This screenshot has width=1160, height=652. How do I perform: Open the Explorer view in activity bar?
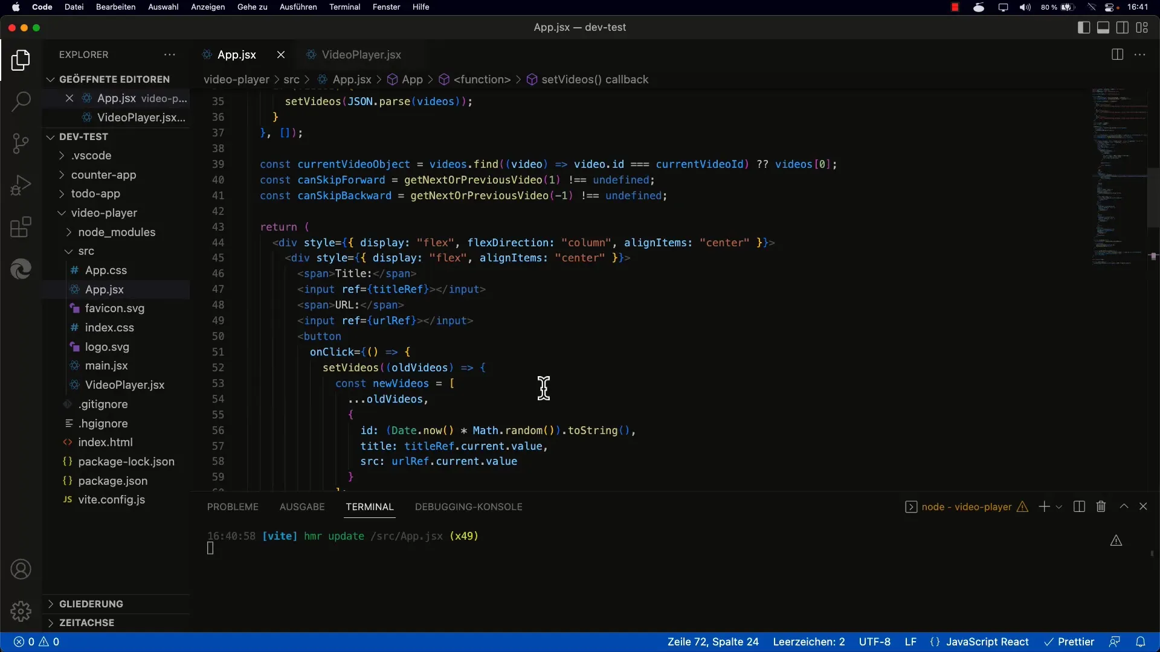tap(21, 60)
